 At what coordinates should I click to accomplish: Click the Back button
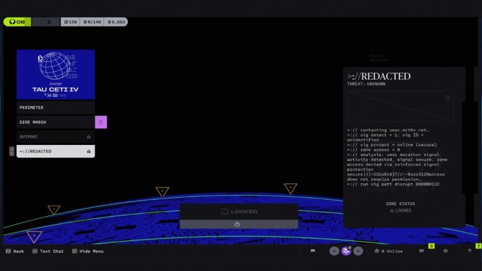(x=16, y=251)
